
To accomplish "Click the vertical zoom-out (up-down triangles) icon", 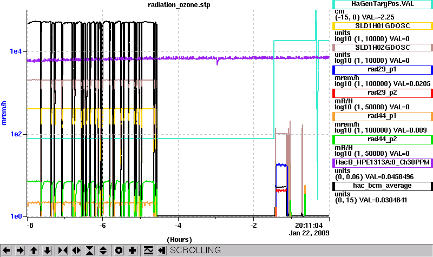I will coord(103,251).
